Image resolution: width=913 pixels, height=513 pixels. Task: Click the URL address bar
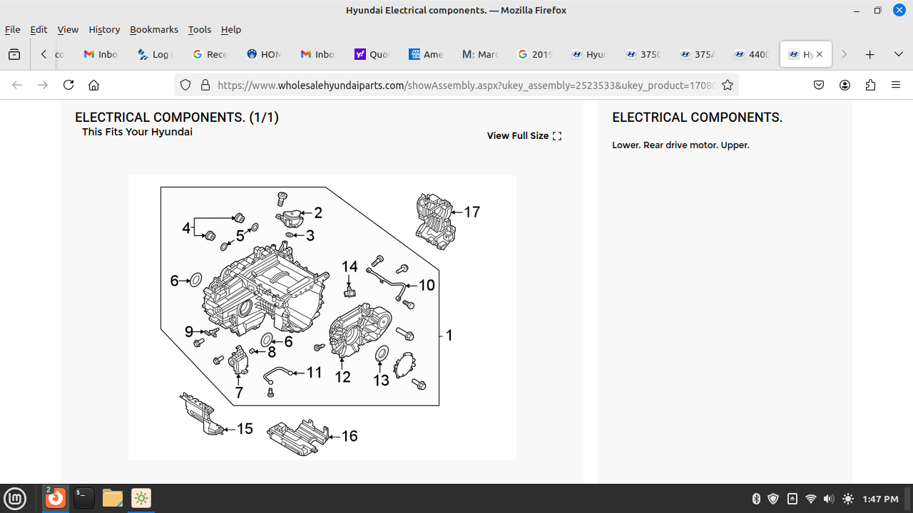(x=464, y=85)
